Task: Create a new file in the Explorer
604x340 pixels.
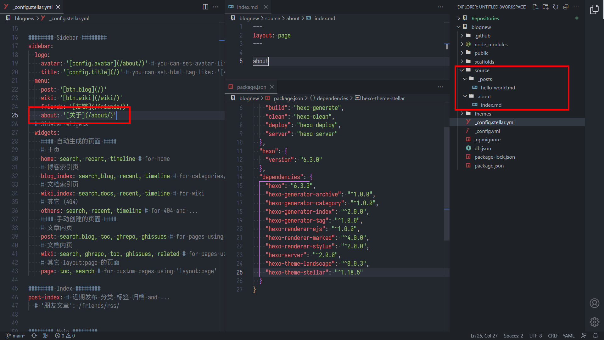Action: (x=535, y=7)
